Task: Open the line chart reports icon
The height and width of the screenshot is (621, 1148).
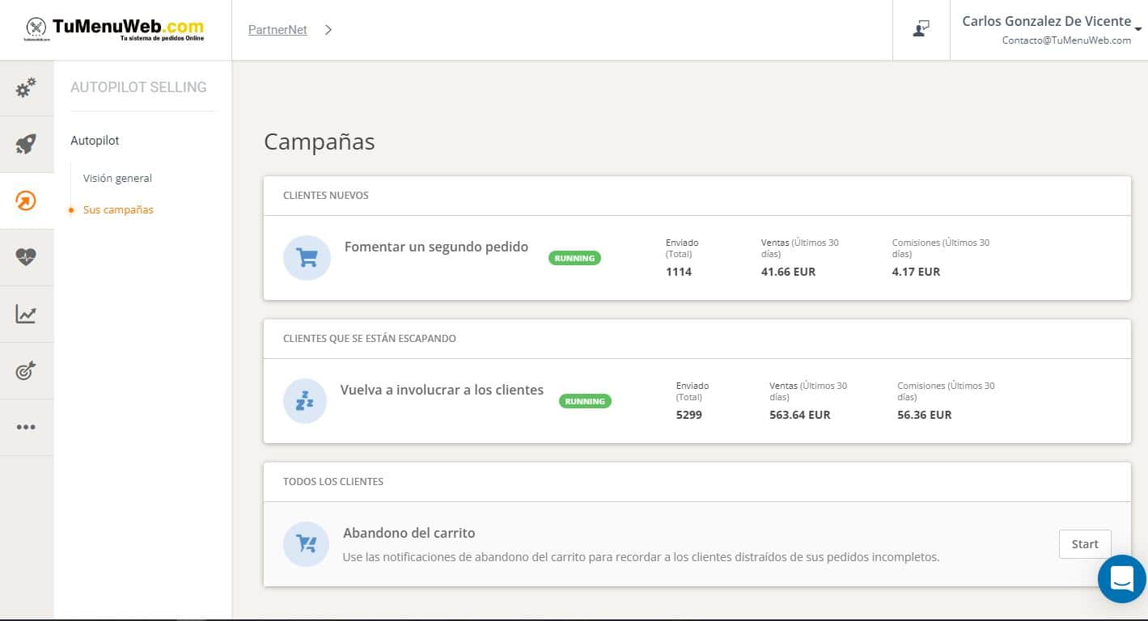Action: 26,314
